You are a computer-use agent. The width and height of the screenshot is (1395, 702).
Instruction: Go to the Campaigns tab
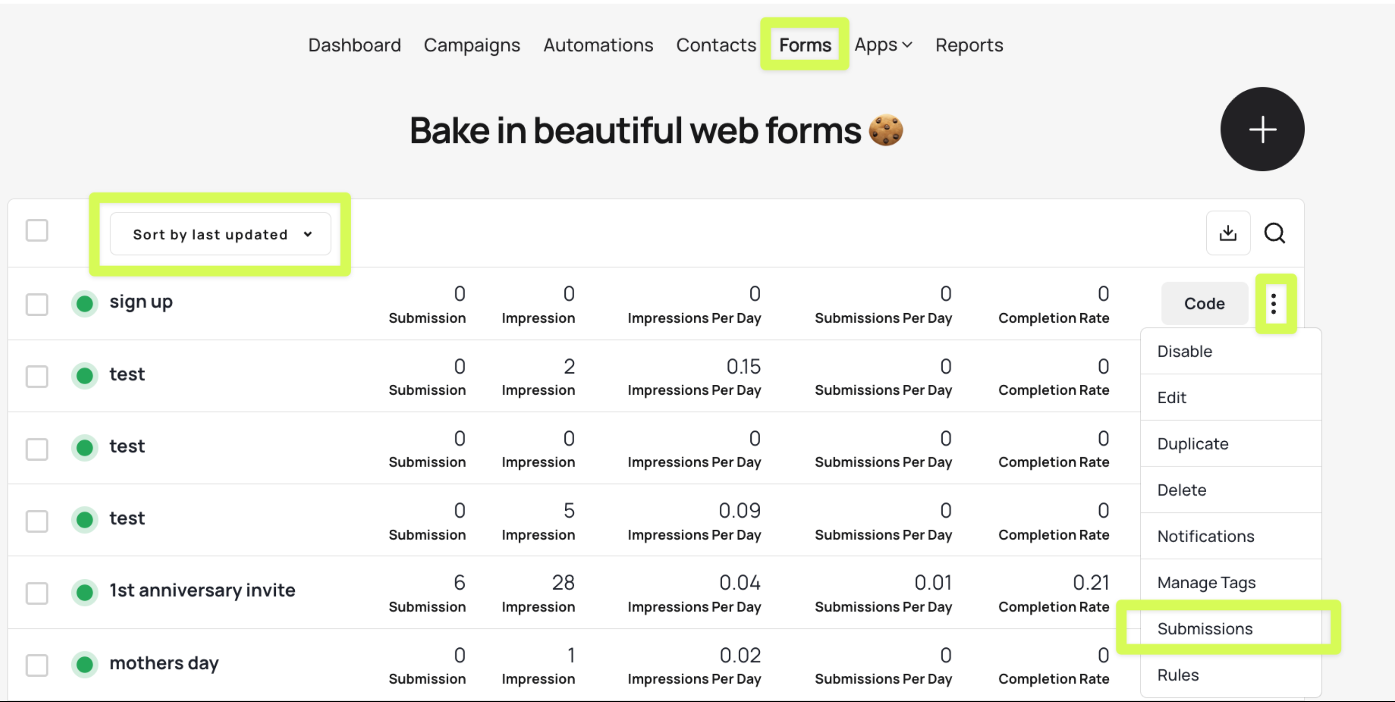click(472, 45)
